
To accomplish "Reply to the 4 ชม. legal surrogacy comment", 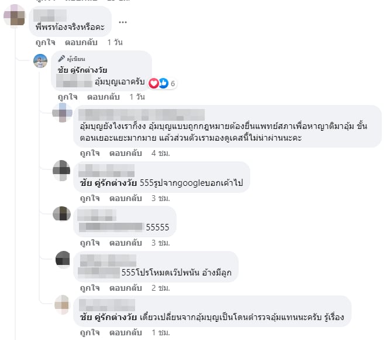I will (126, 154).
